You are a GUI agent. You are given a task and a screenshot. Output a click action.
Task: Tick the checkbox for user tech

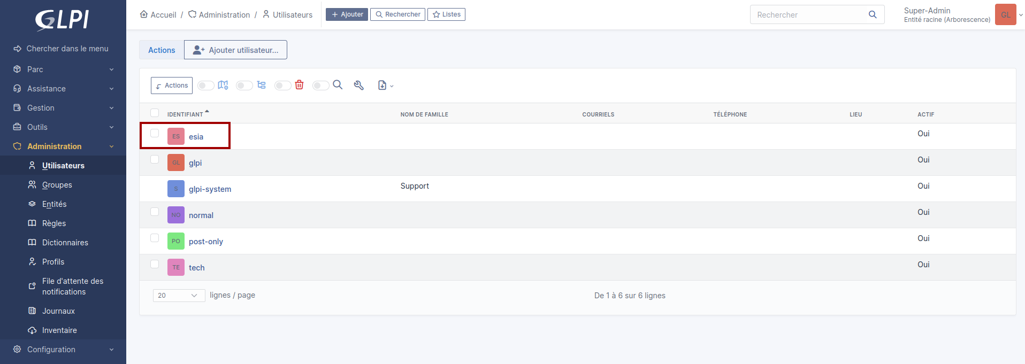[x=155, y=264]
